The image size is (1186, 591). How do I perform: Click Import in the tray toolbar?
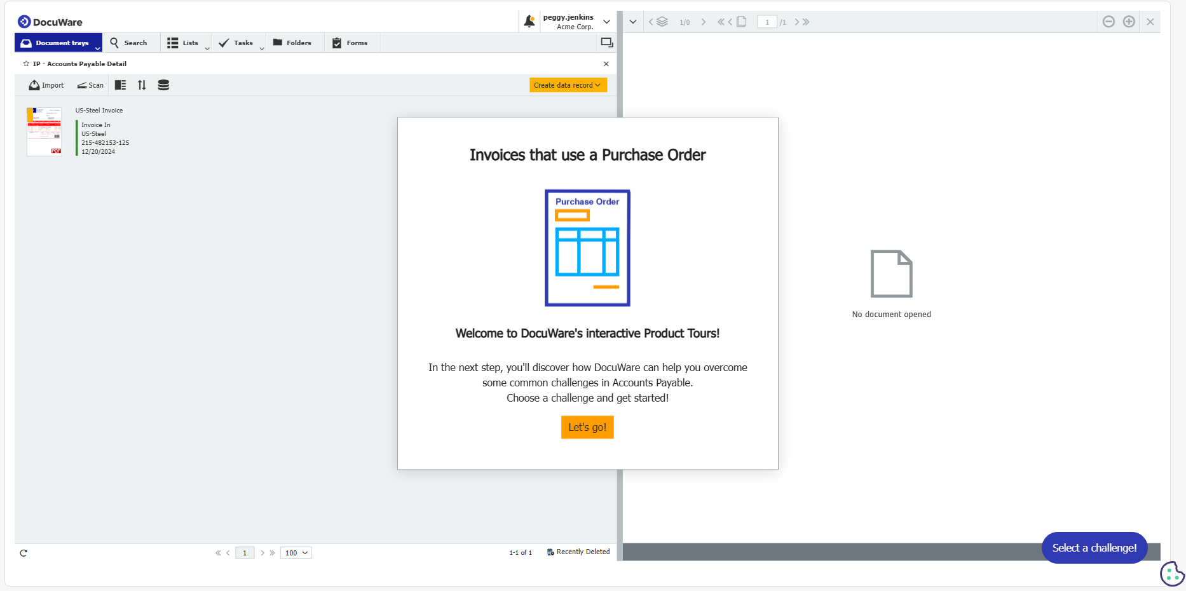[46, 85]
